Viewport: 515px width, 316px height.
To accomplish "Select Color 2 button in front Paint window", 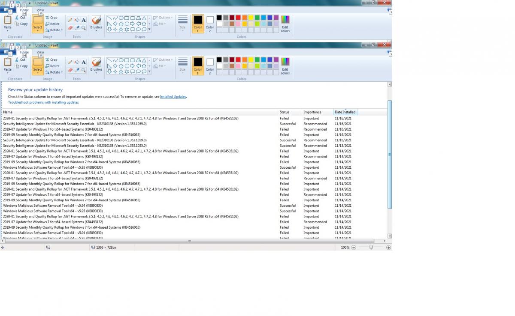I will coord(210,66).
